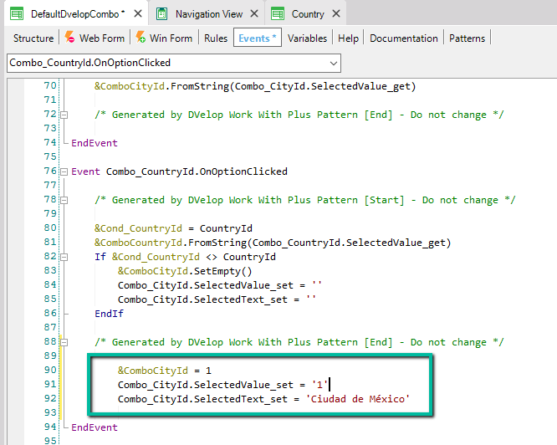Image resolution: width=557 pixels, height=445 pixels.
Task: Collapse the comment block at line 72
Action: click(x=64, y=115)
